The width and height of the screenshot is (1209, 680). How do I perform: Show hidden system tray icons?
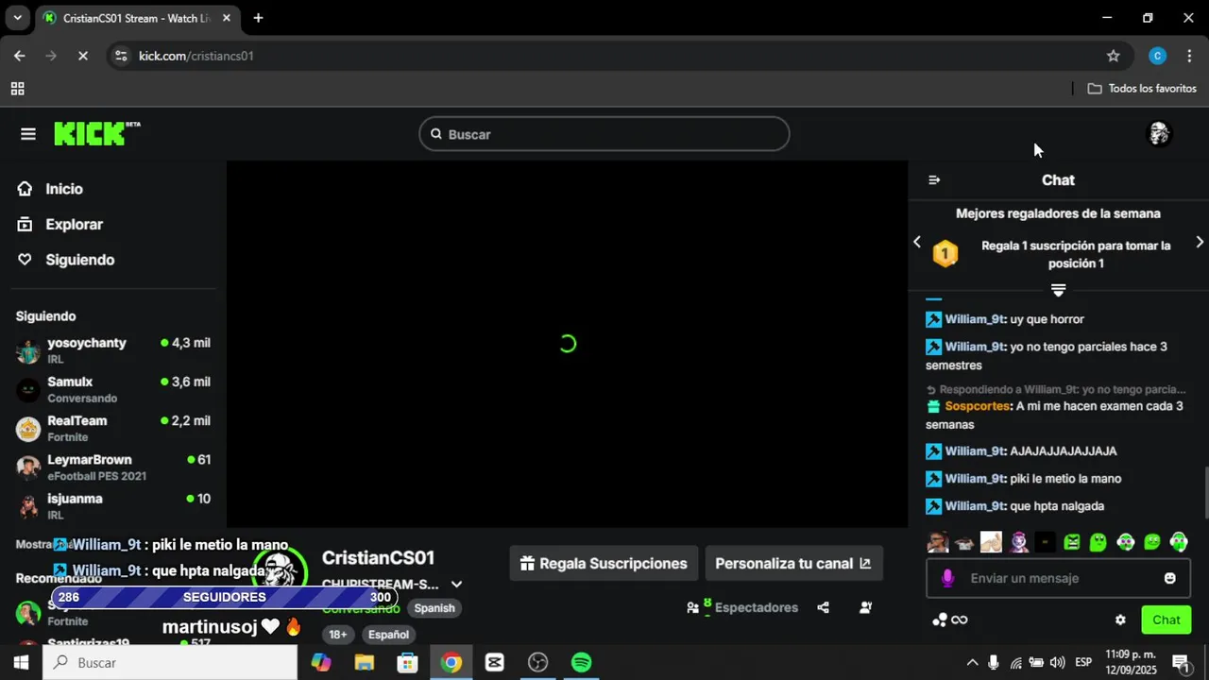click(x=972, y=662)
